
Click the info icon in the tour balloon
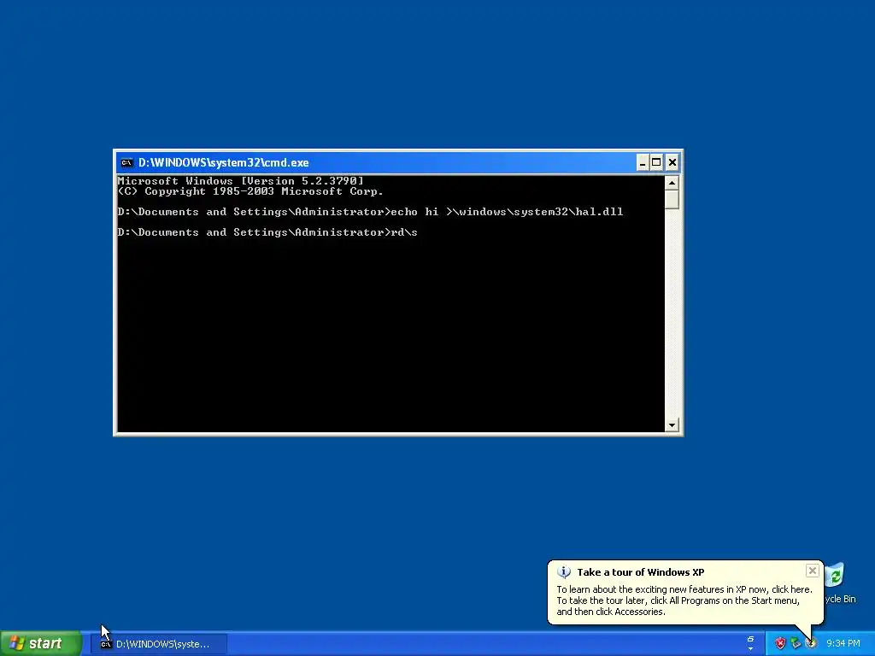(x=564, y=571)
